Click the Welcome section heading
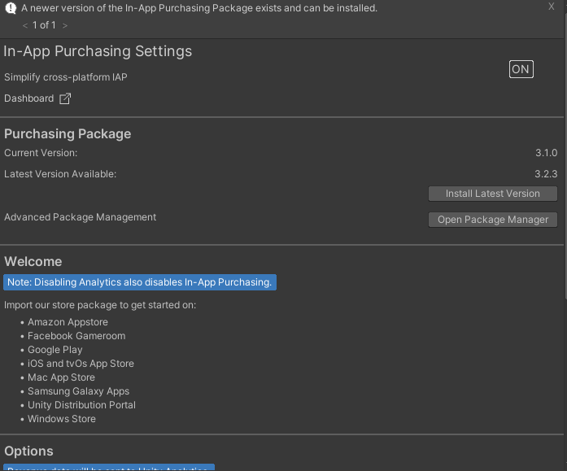 click(33, 262)
